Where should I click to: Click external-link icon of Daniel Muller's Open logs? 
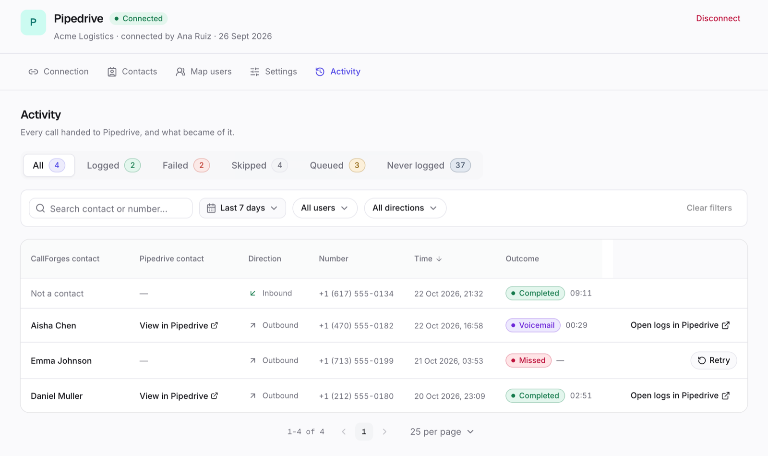coord(726,395)
